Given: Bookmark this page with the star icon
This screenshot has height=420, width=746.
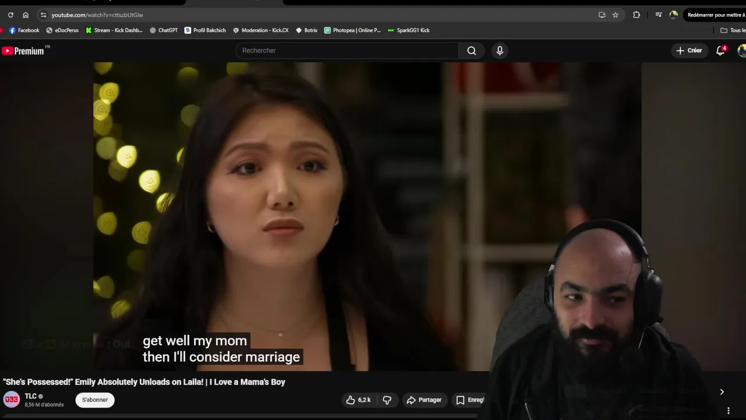Looking at the screenshot, I should click(615, 15).
